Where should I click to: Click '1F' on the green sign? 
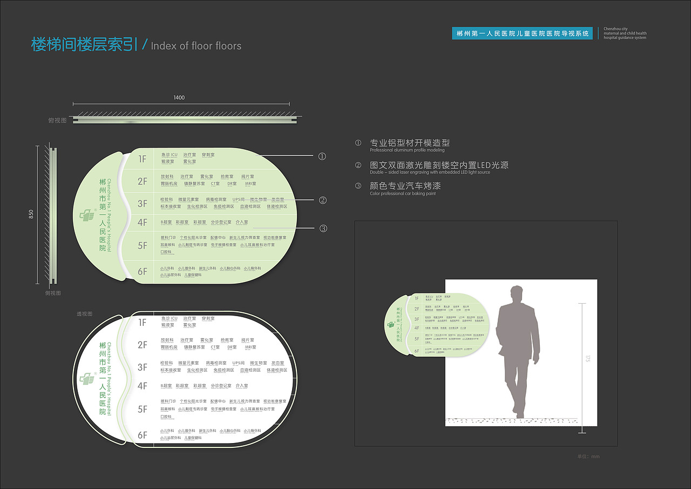[143, 159]
